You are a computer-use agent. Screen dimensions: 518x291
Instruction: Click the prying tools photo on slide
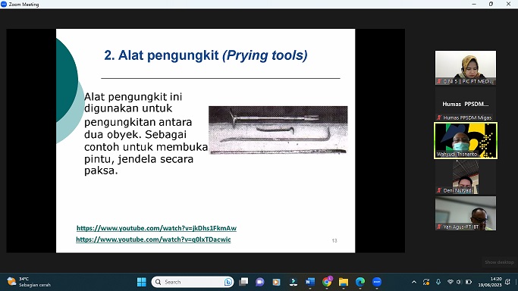click(x=278, y=130)
